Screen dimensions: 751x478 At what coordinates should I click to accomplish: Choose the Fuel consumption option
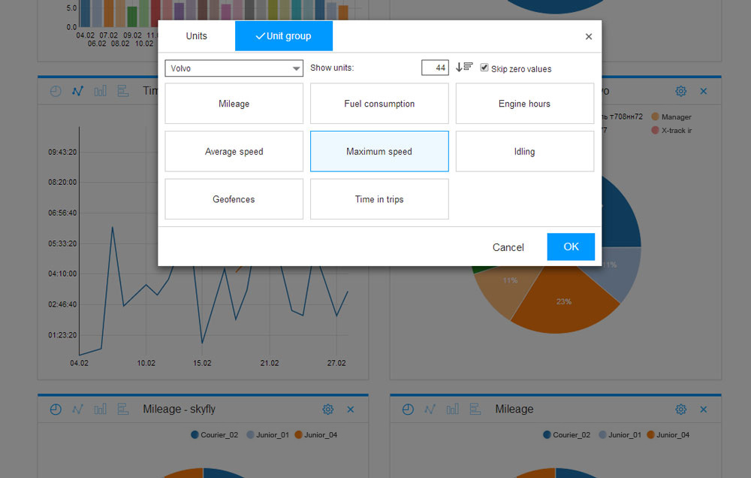pyautogui.click(x=379, y=104)
